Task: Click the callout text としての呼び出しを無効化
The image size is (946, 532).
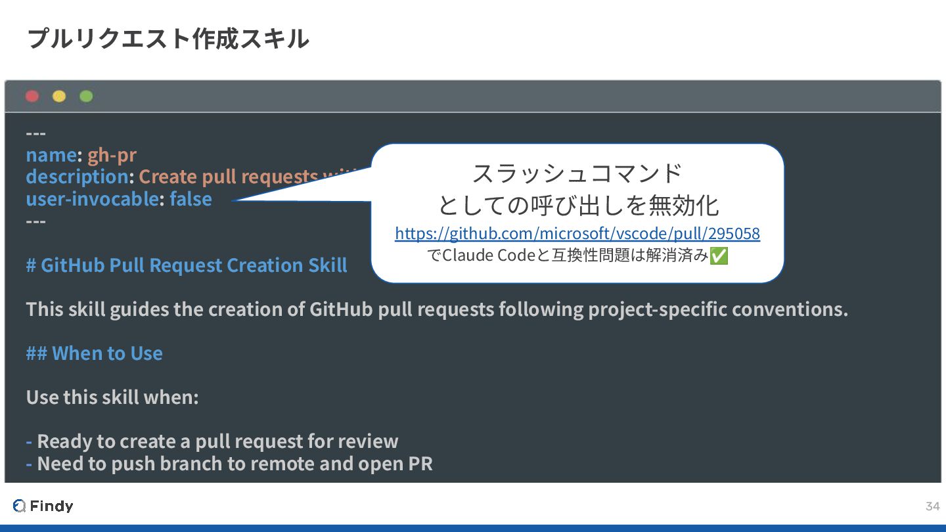Action: tap(578, 205)
